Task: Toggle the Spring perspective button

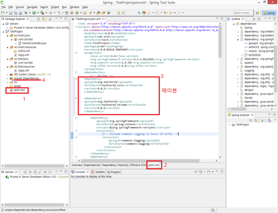Action: click(x=268, y=13)
